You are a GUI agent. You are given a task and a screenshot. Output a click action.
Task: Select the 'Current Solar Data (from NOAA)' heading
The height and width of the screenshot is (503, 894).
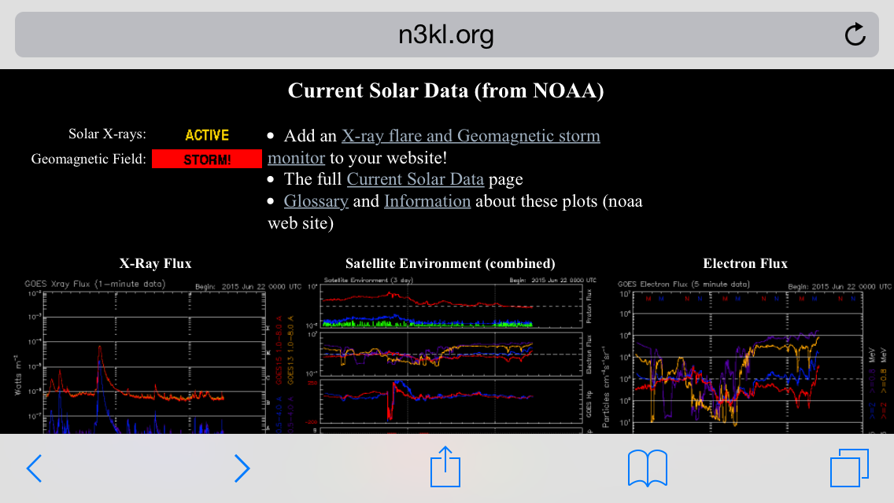(x=446, y=90)
